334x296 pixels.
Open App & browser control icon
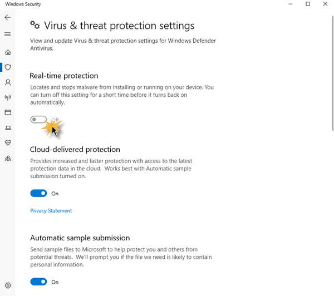[8, 112]
